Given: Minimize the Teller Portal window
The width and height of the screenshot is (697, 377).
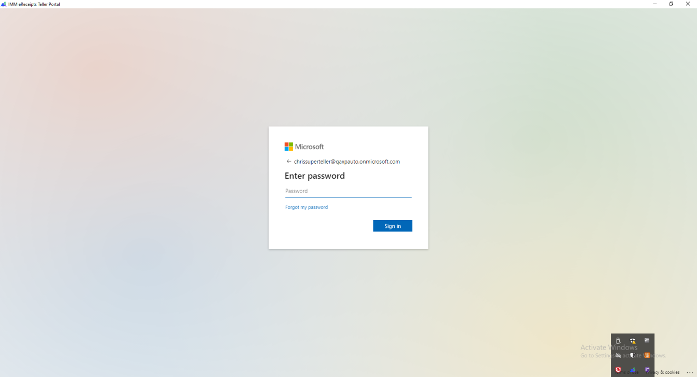Looking at the screenshot, I should click(x=654, y=4).
